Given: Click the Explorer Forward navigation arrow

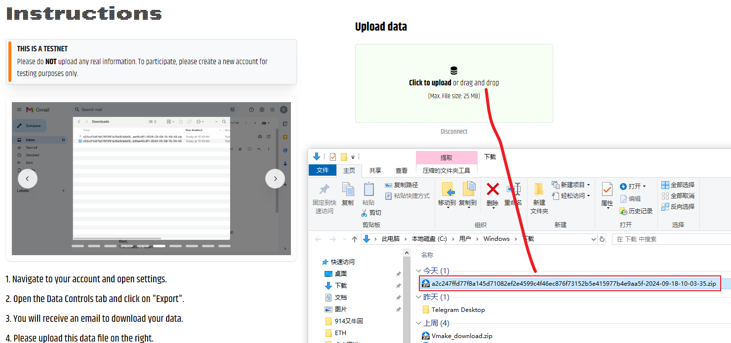Looking at the screenshot, I should point(332,239).
